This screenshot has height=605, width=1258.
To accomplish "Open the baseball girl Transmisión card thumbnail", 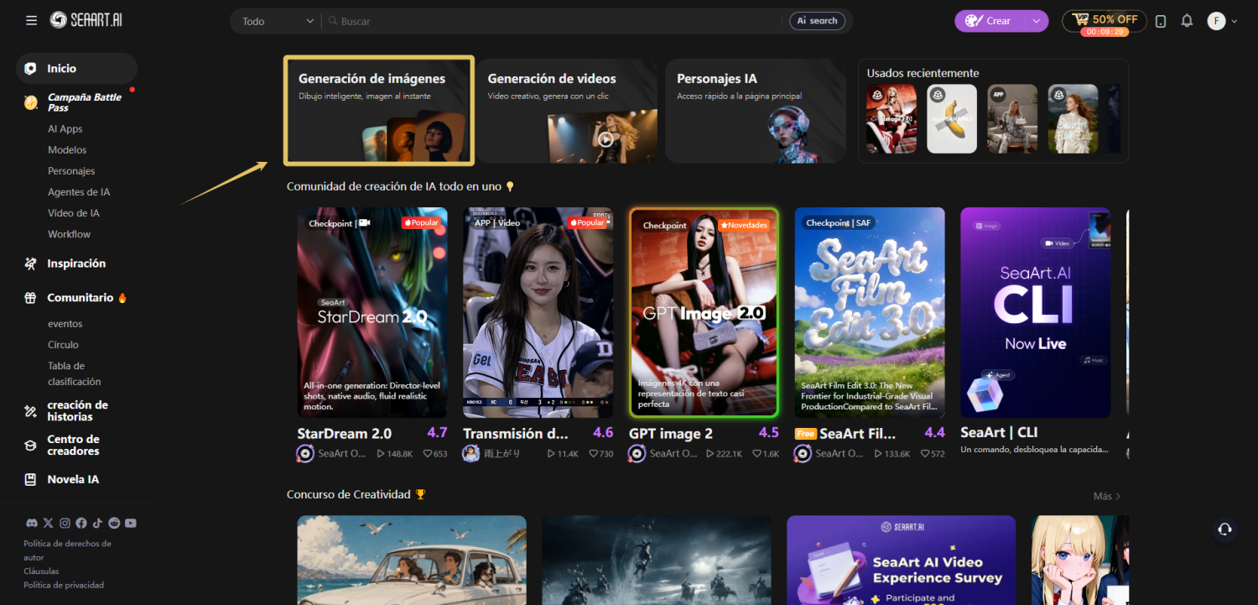I will coord(538,313).
